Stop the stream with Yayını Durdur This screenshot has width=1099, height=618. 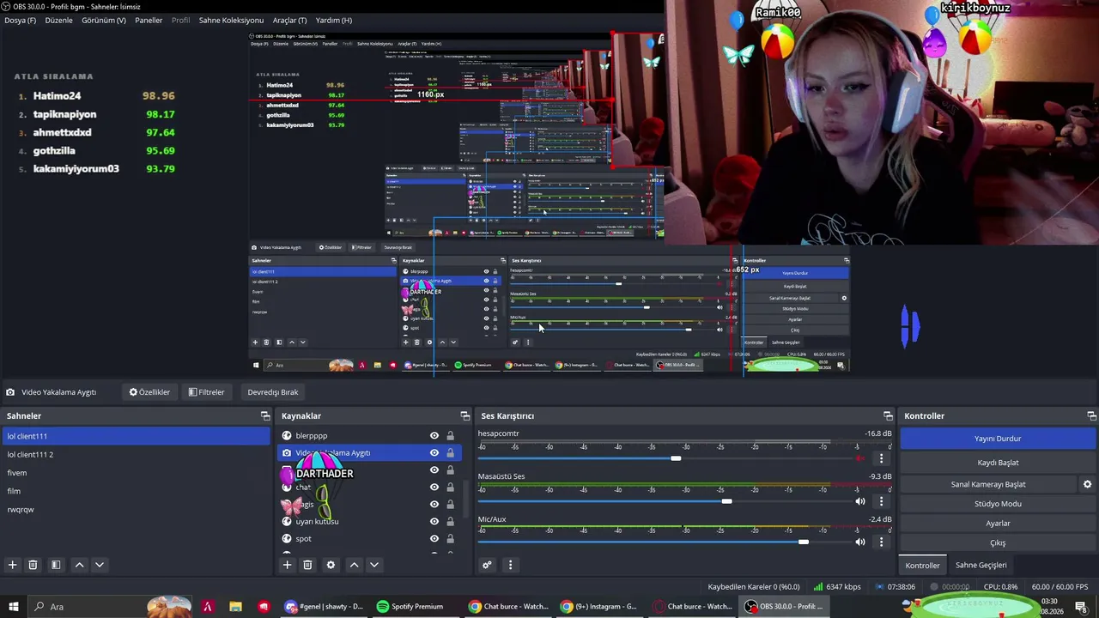pyautogui.click(x=998, y=439)
